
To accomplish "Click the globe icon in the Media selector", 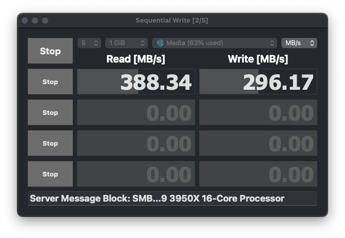I will point(160,43).
